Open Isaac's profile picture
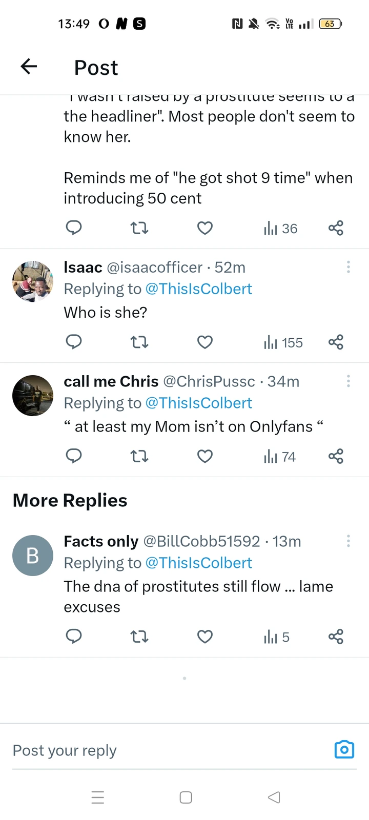 point(33,281)
